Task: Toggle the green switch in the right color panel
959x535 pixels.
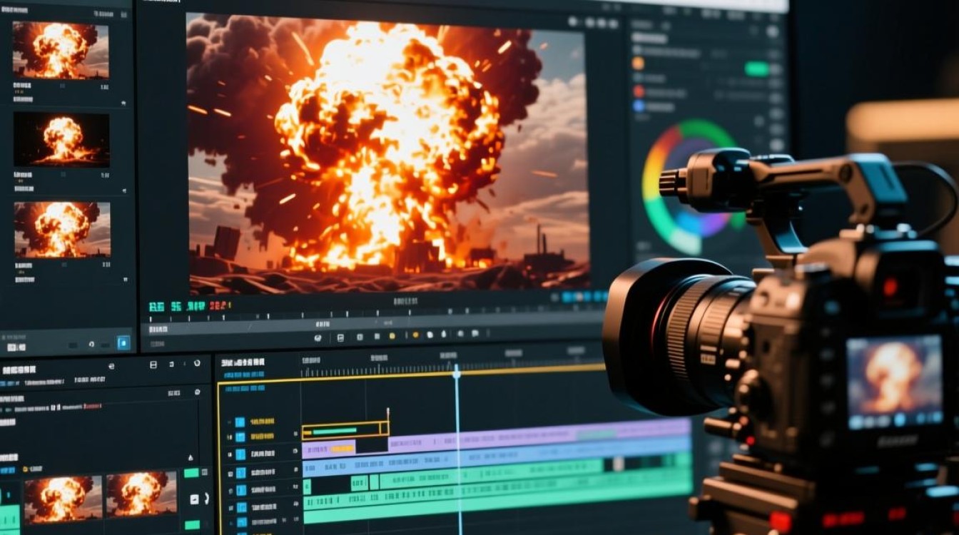Action: click(x=756, y=68)
